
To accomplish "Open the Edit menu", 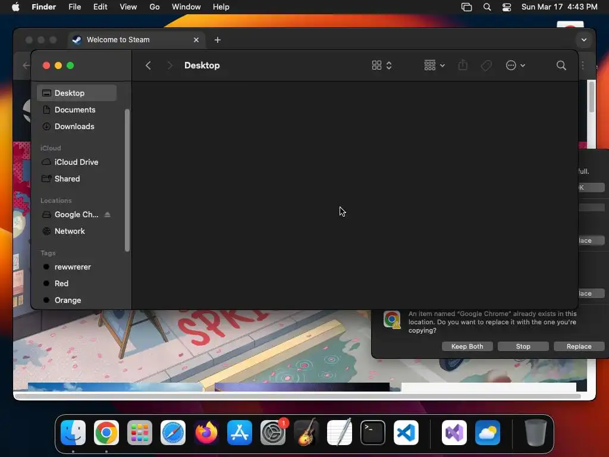I will [100, 7].
